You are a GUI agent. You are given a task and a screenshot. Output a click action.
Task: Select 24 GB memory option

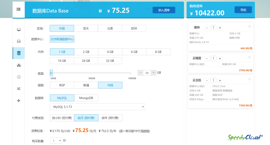pos(86,61)
